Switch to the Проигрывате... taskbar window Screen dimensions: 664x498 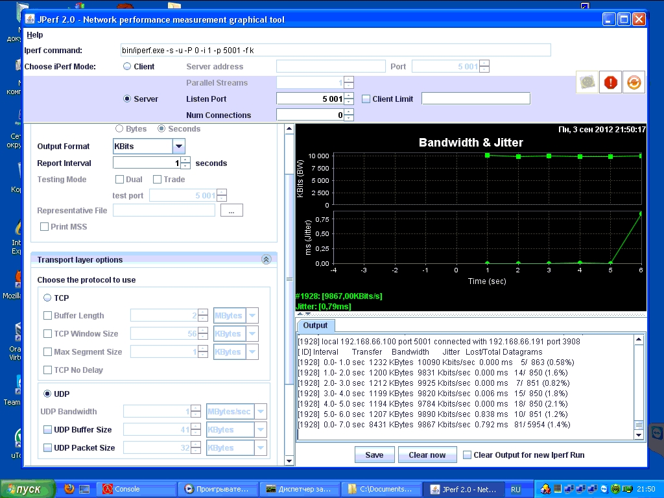click(217, 489)
